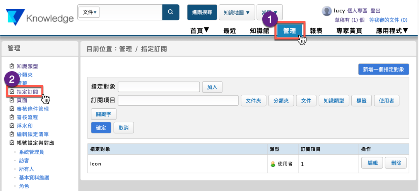Click lucy's user avatar icon
The width and height of the screenshot is (419, 191).
[327, 11]
